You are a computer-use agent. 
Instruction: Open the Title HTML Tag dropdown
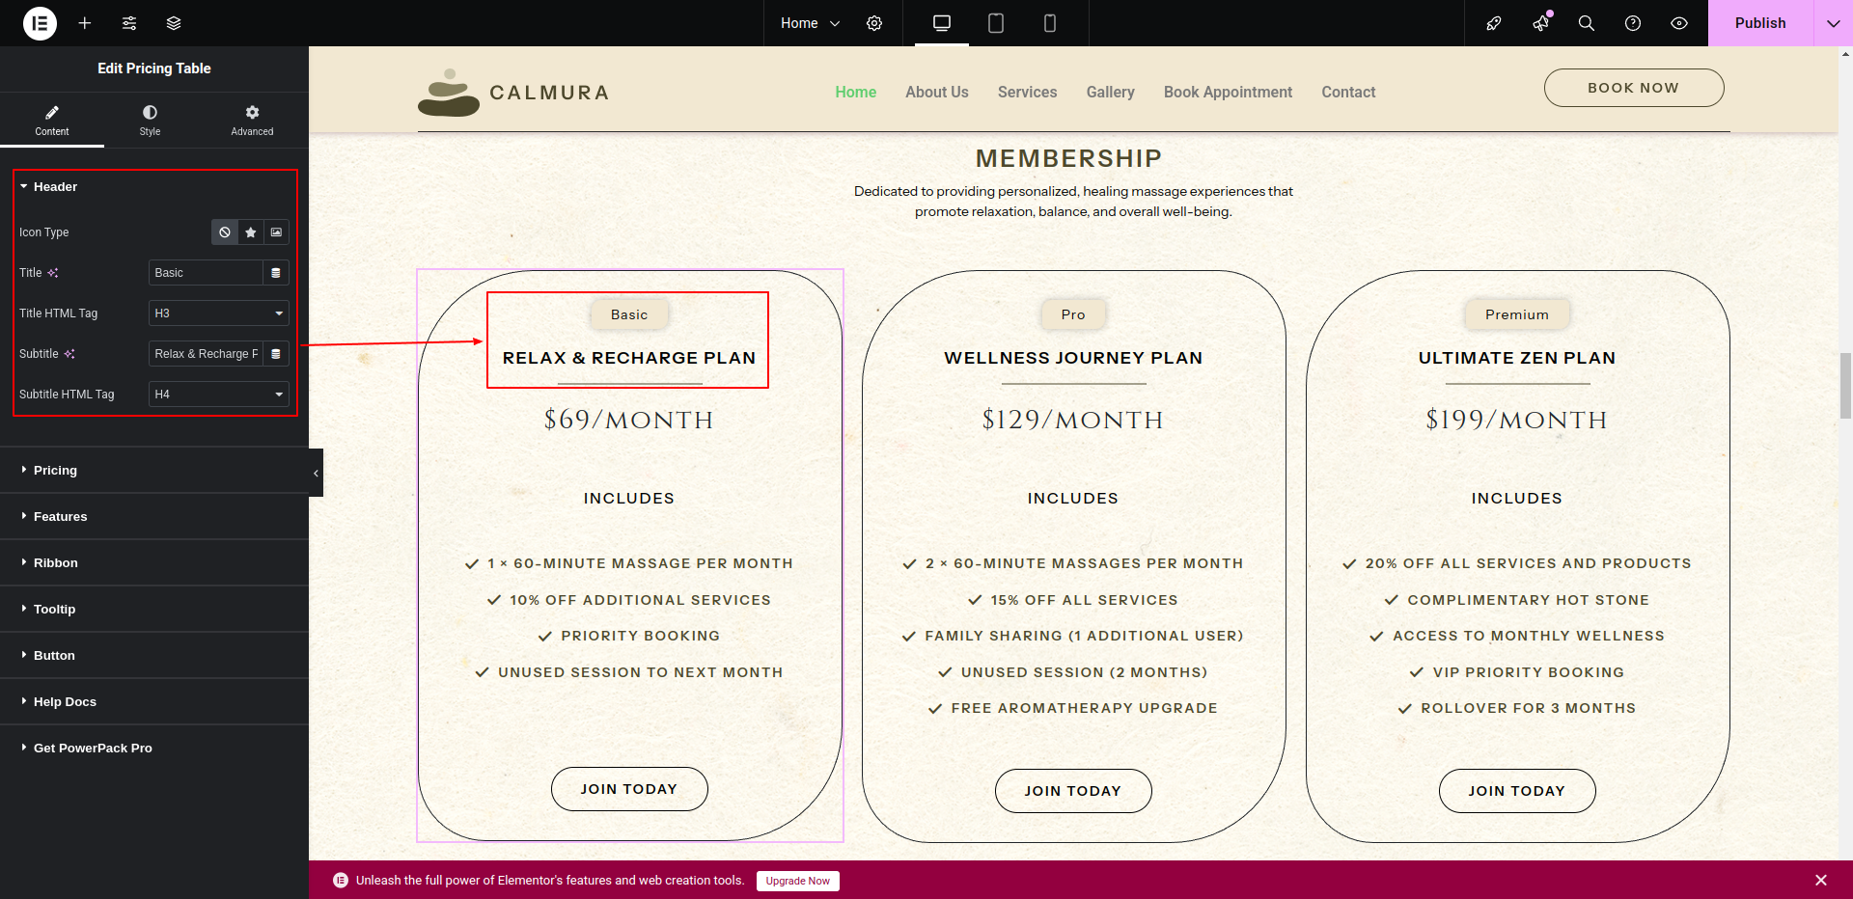click(x=219, y=313)
